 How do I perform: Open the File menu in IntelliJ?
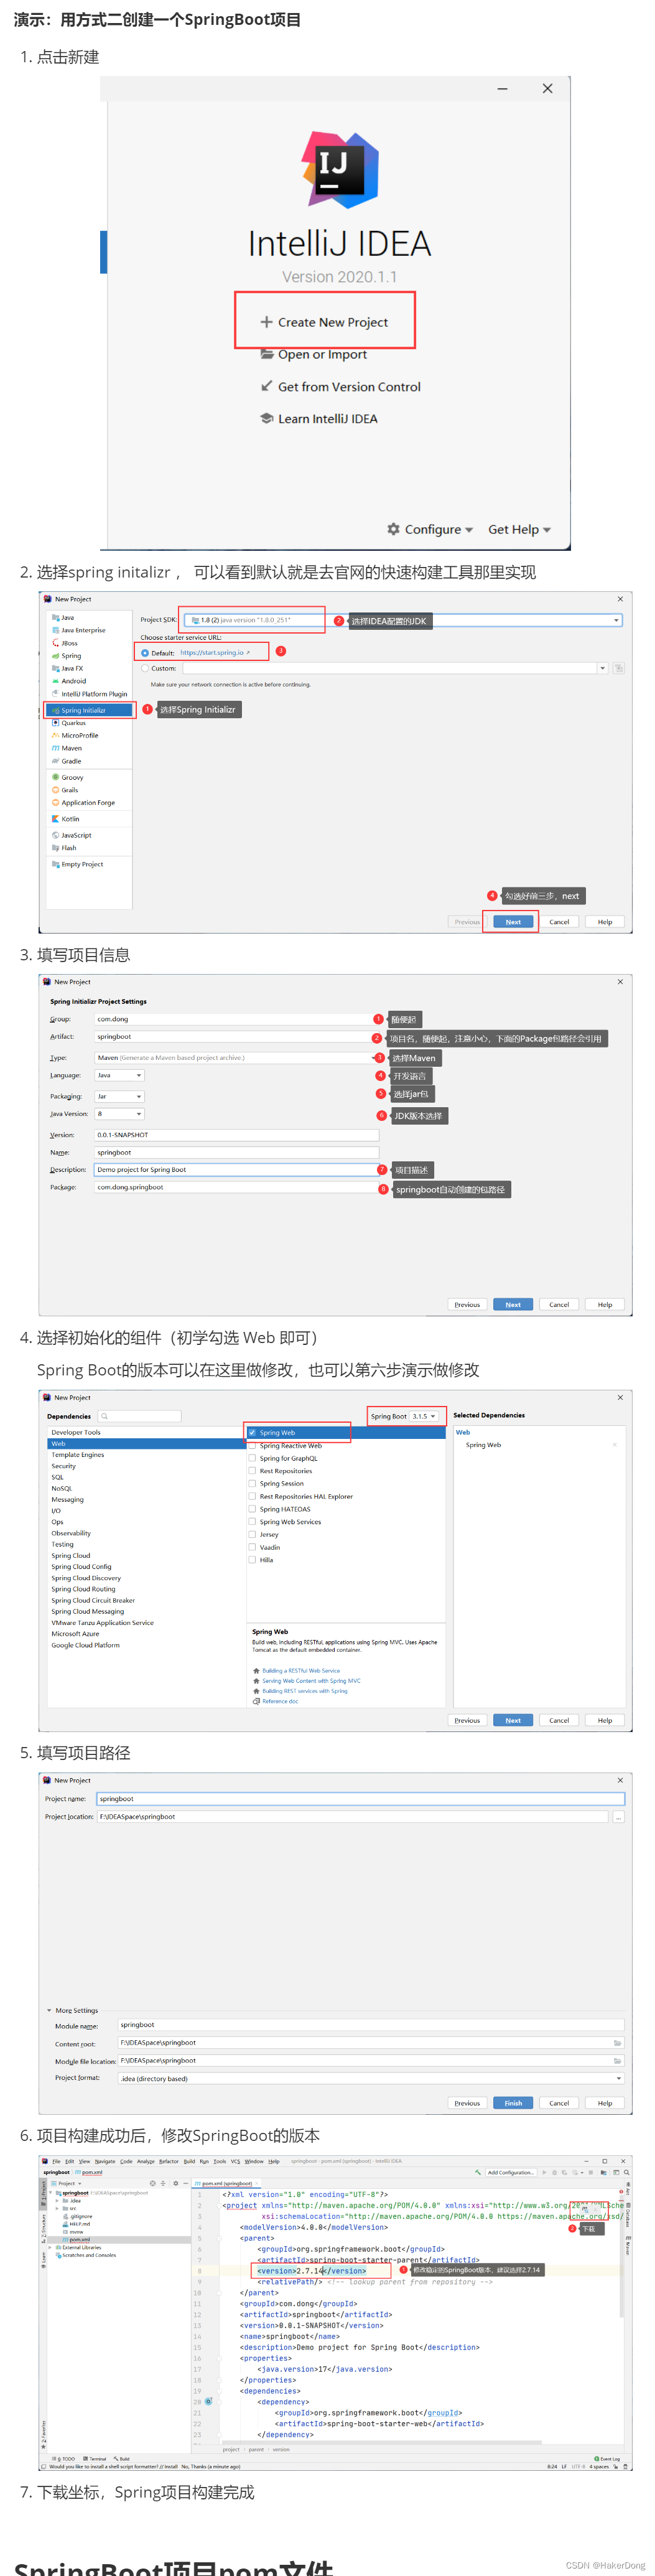57,2162
